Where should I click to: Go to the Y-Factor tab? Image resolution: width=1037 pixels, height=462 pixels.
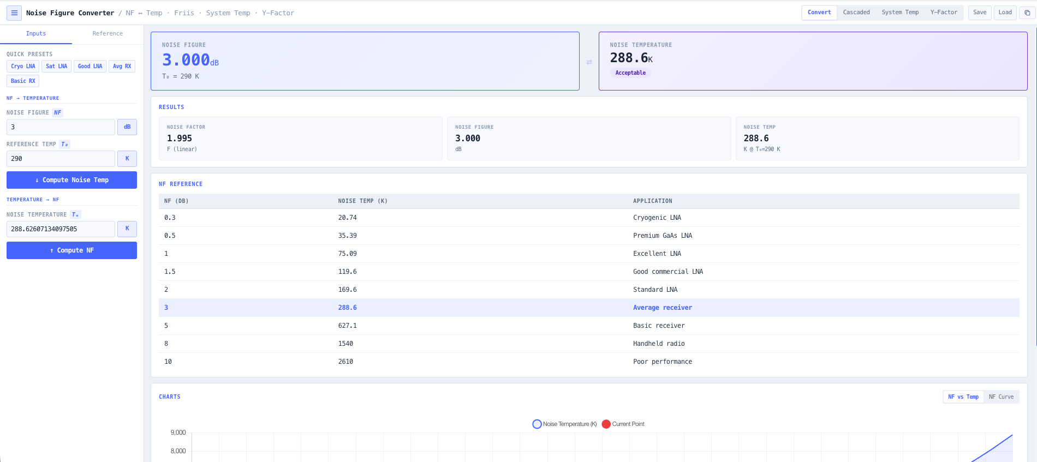pos(944,13)
